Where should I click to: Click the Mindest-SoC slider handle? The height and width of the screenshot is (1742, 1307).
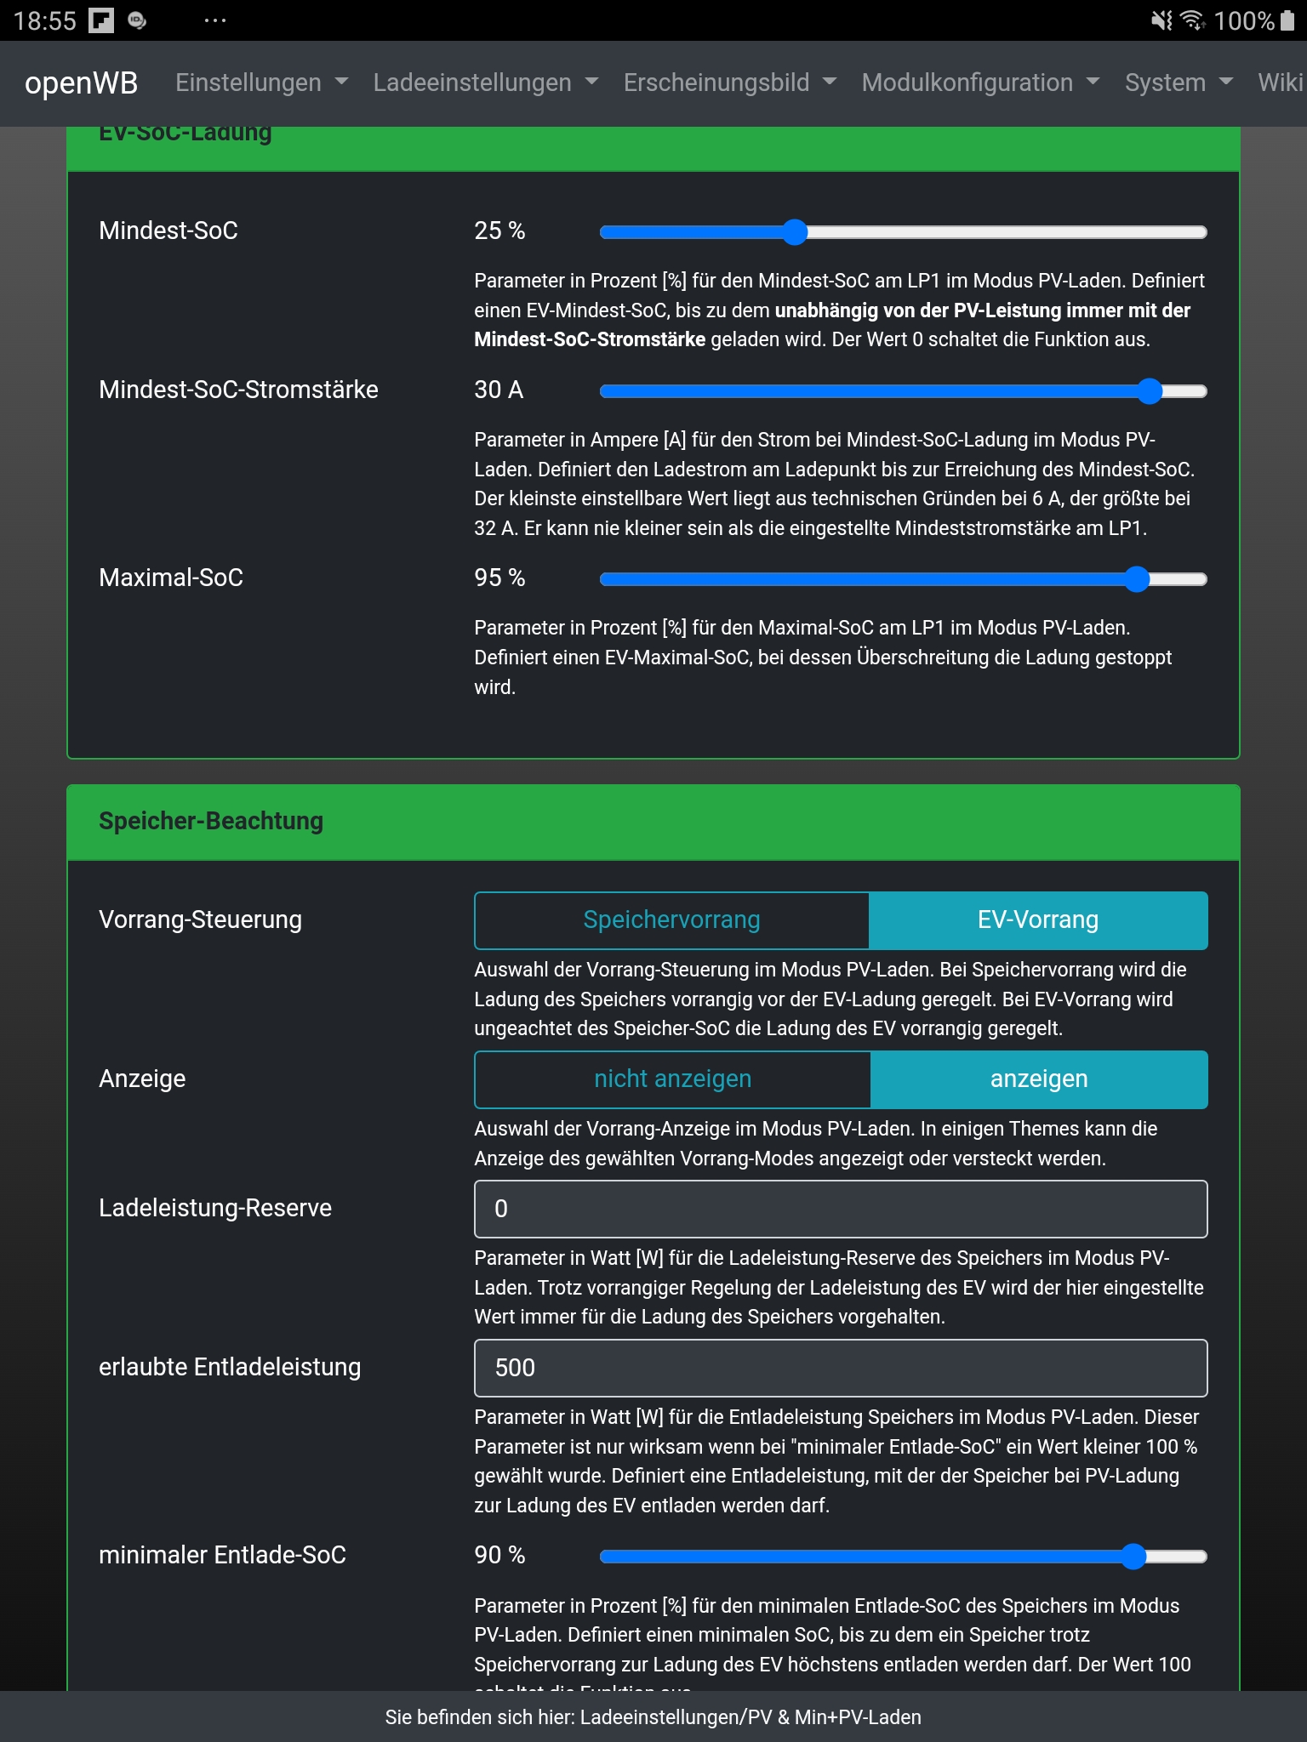pyautogui.click(x=794, y=231)
